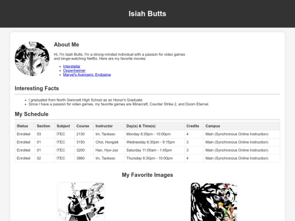Click Monday 6:30pm - 10:00pm cell
The width and height of the screenshot is (295, 221).
pyautogui.click(x=154, y=134)
